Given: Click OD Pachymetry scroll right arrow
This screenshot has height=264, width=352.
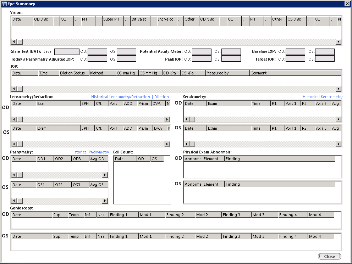Looking at the screenshot, I should click(105, 175).
